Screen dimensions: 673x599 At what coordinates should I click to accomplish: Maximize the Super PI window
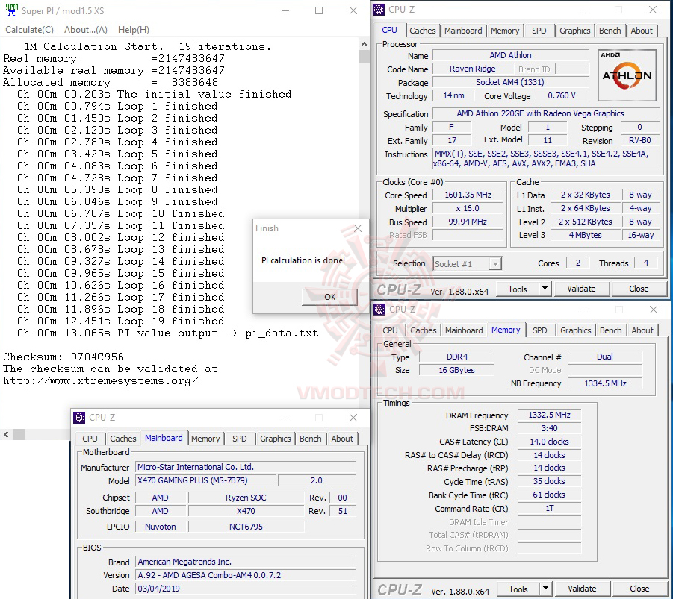pos(319,10)
